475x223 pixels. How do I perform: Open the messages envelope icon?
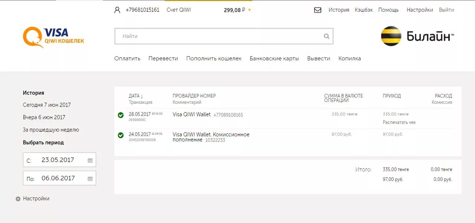pos(318,10)
